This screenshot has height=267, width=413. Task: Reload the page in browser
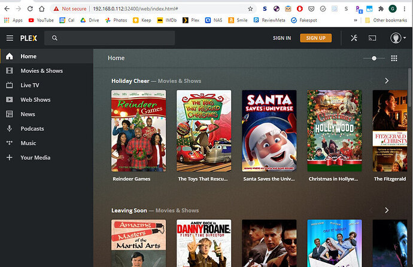(x=30, y=9)
